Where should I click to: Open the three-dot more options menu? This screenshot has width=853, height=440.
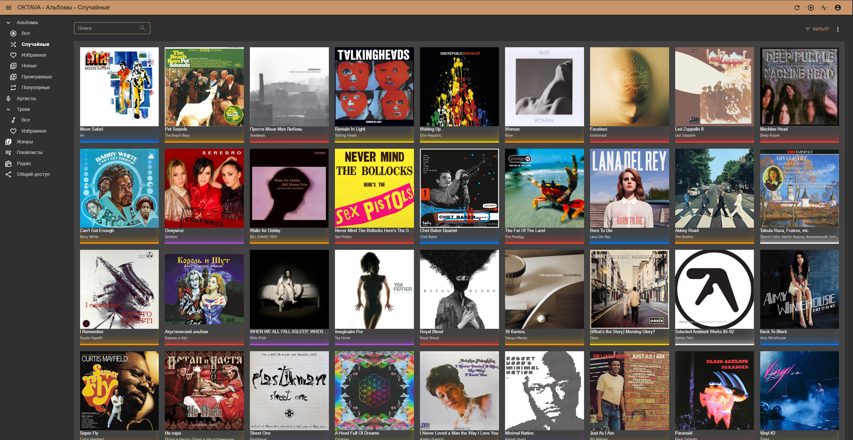pos(838,29)
